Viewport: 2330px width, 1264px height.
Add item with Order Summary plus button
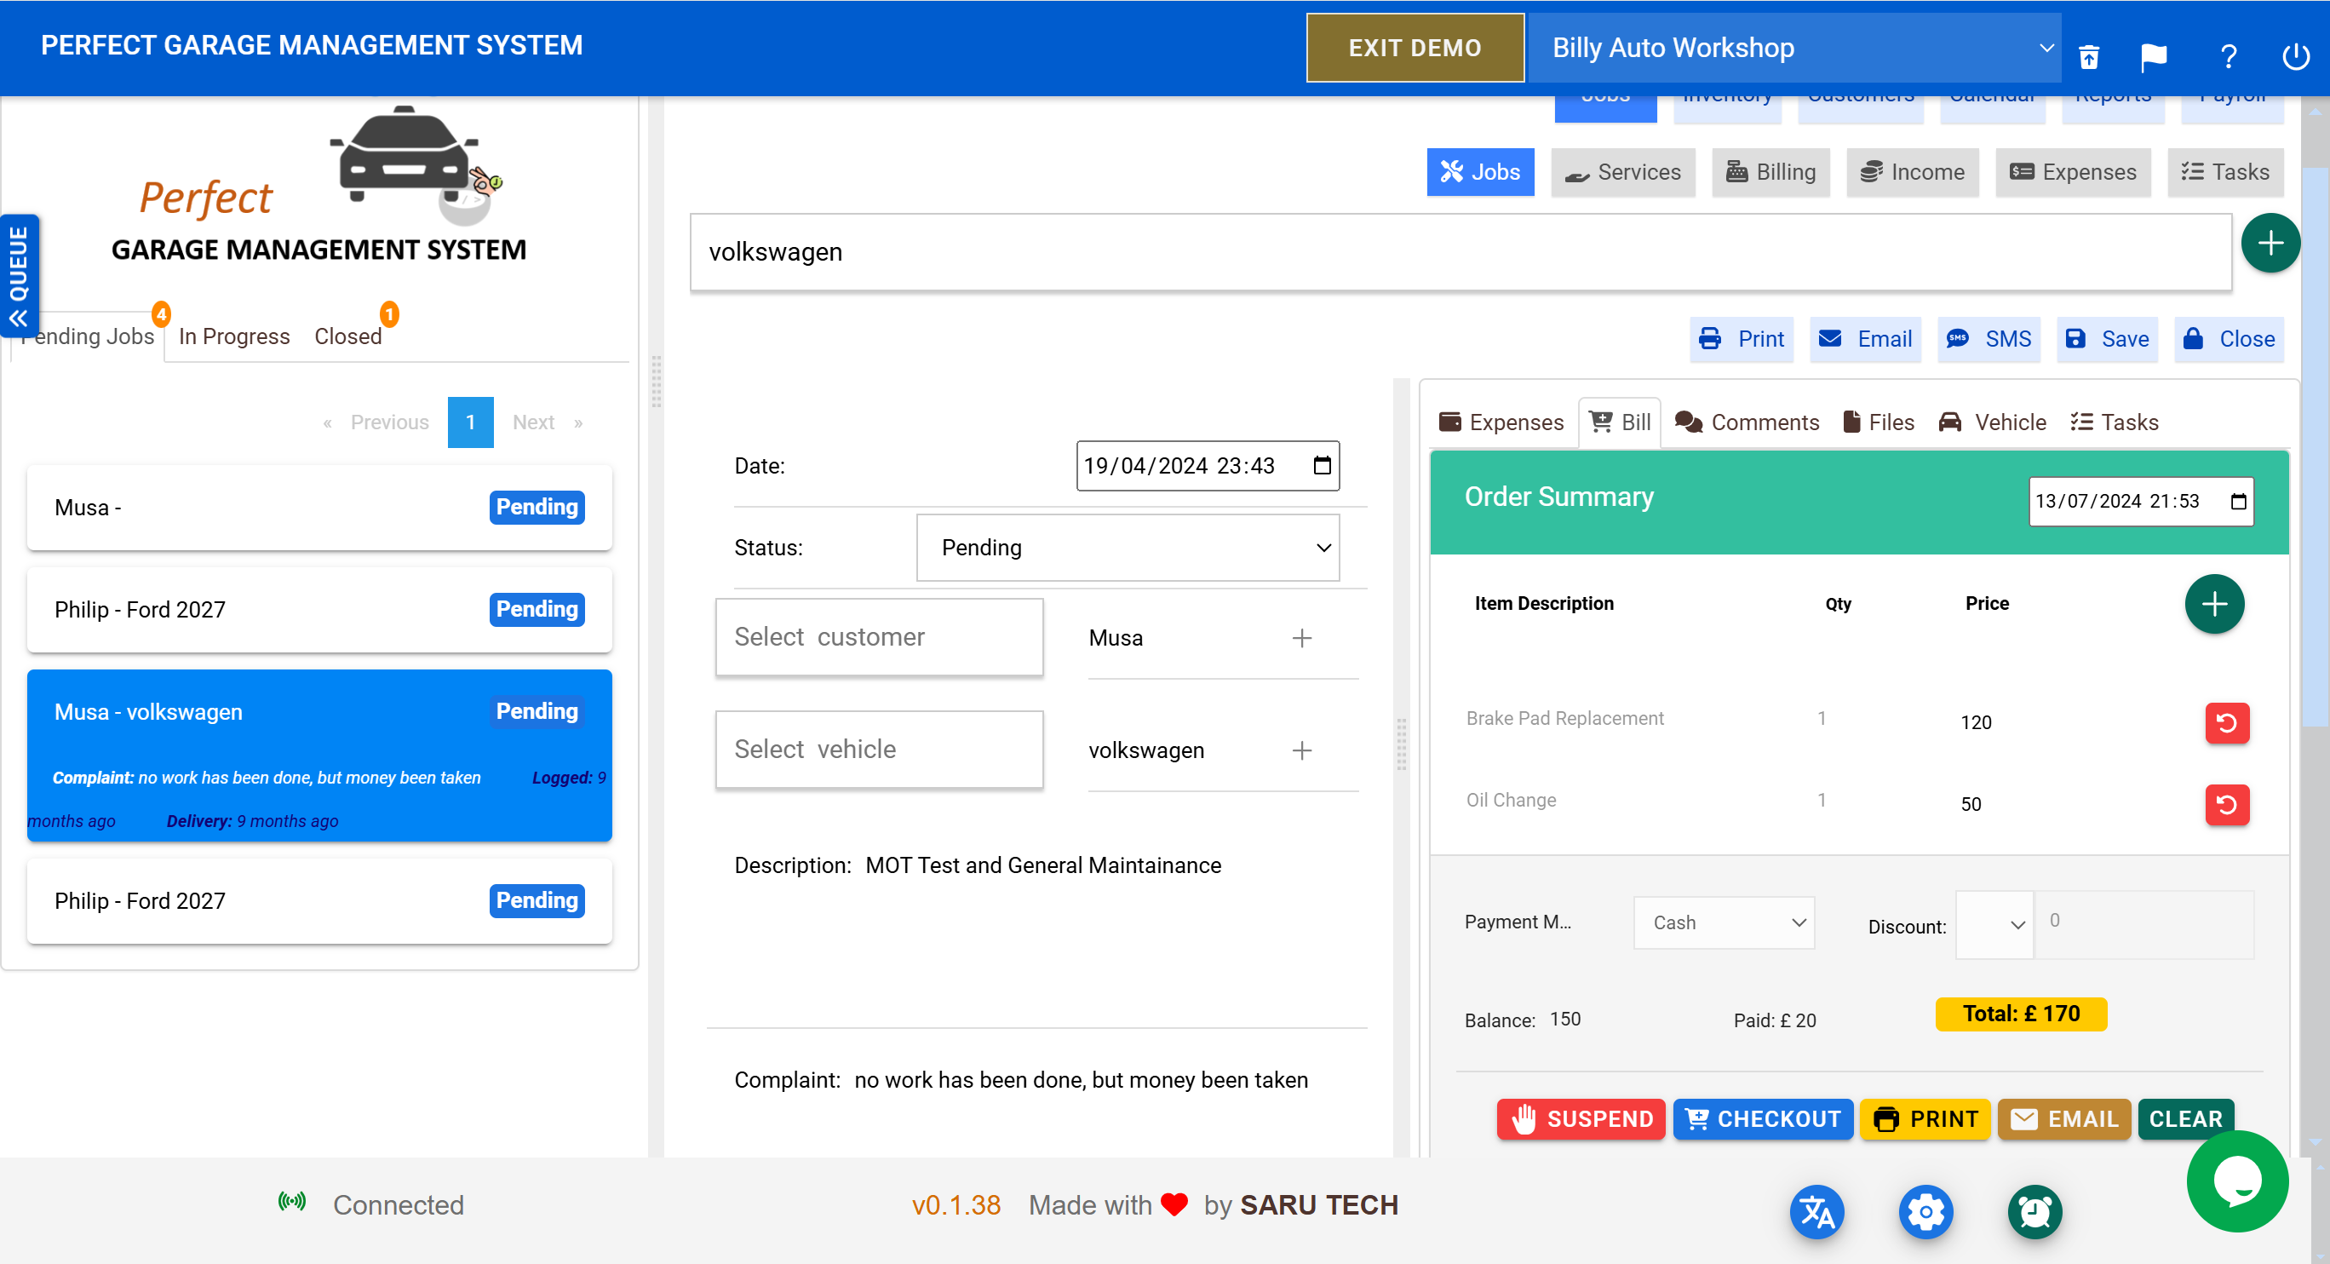pyautogui.click(x=2214, y=604)
